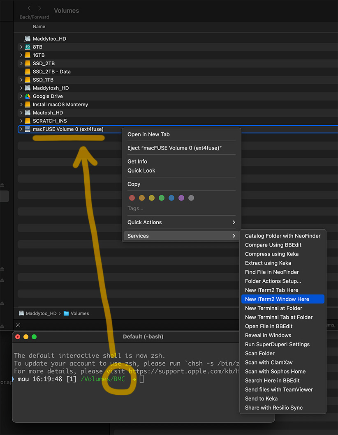Click the Volumes folder icon in path bar
338x435 pixels.
click(66, 313)
